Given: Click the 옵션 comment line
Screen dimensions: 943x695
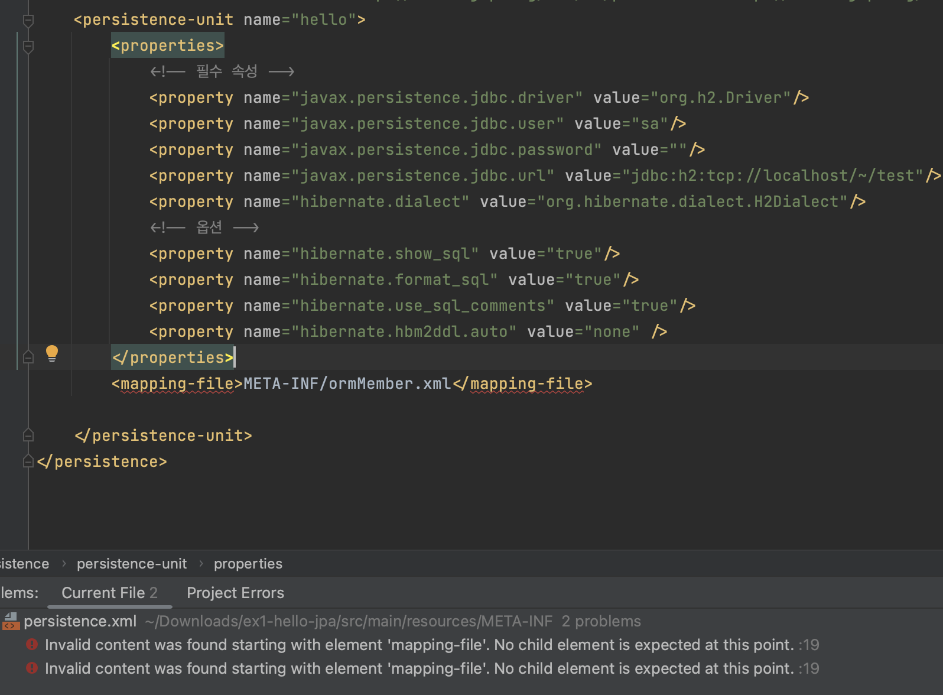Looking at the screenshot, I should pos(204,228).
